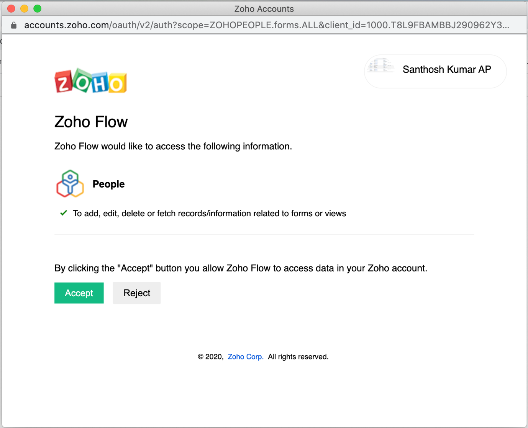Click the "All rights reserved" footer text
This screenshot has height=428, width=528.
[x=298, y=357]
